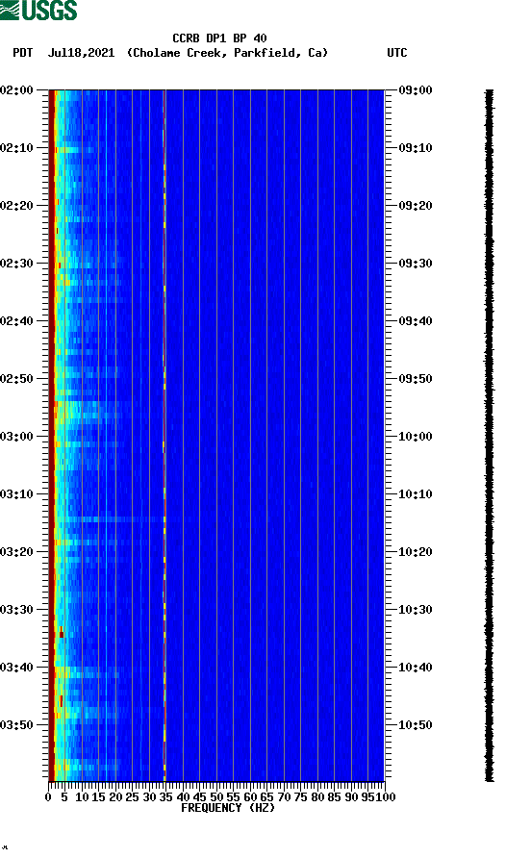Click the 02:20 PDT time label
This screenshot has width=531, height=858.
(x=17, y=206)
